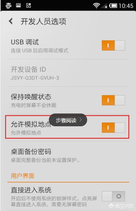The image size is (136, 211).
Task: Disable the USB 调试 switch
Action: 113,45
